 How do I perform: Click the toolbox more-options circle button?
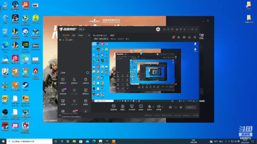pyautogui.click(x=88, y=73)
